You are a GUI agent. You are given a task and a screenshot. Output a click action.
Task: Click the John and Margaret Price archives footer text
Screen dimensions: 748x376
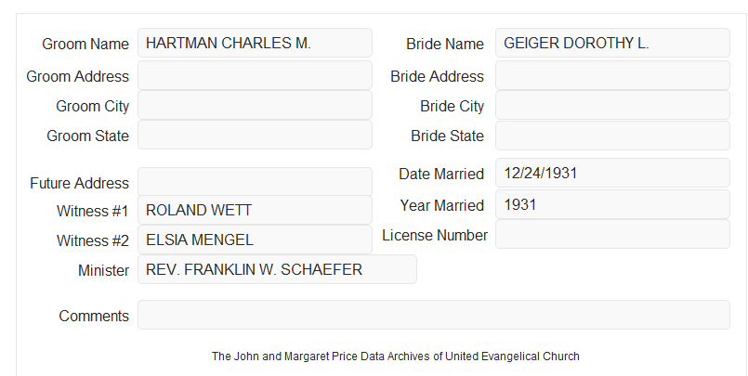pos(396,357)
